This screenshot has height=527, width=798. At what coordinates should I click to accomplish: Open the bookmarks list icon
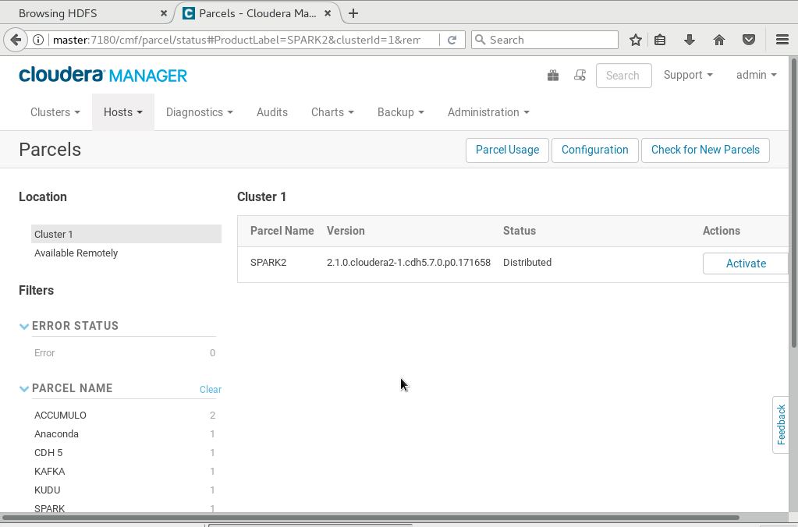coord(660,40)
